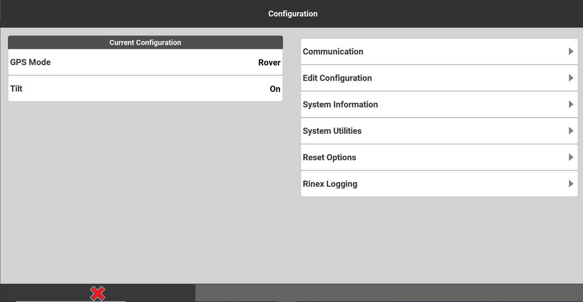Click the Rinex Logging arrow icon
This screenshot has height=302, width=583.
click(x=571, y=184)
